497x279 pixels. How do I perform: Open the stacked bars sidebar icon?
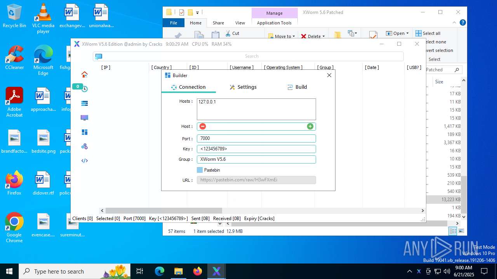84,103
